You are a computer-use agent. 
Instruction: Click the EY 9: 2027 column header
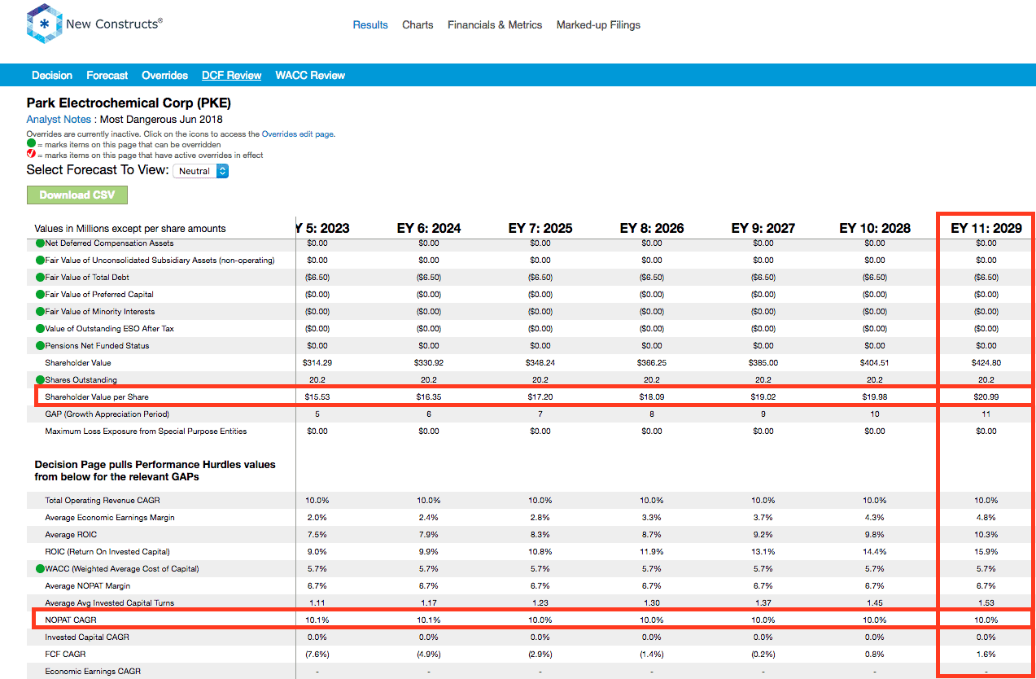click(763, 228)
